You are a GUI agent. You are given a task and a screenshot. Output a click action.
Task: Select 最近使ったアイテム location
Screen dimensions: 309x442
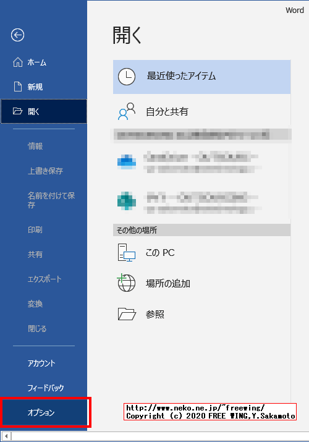pos(201,77)
